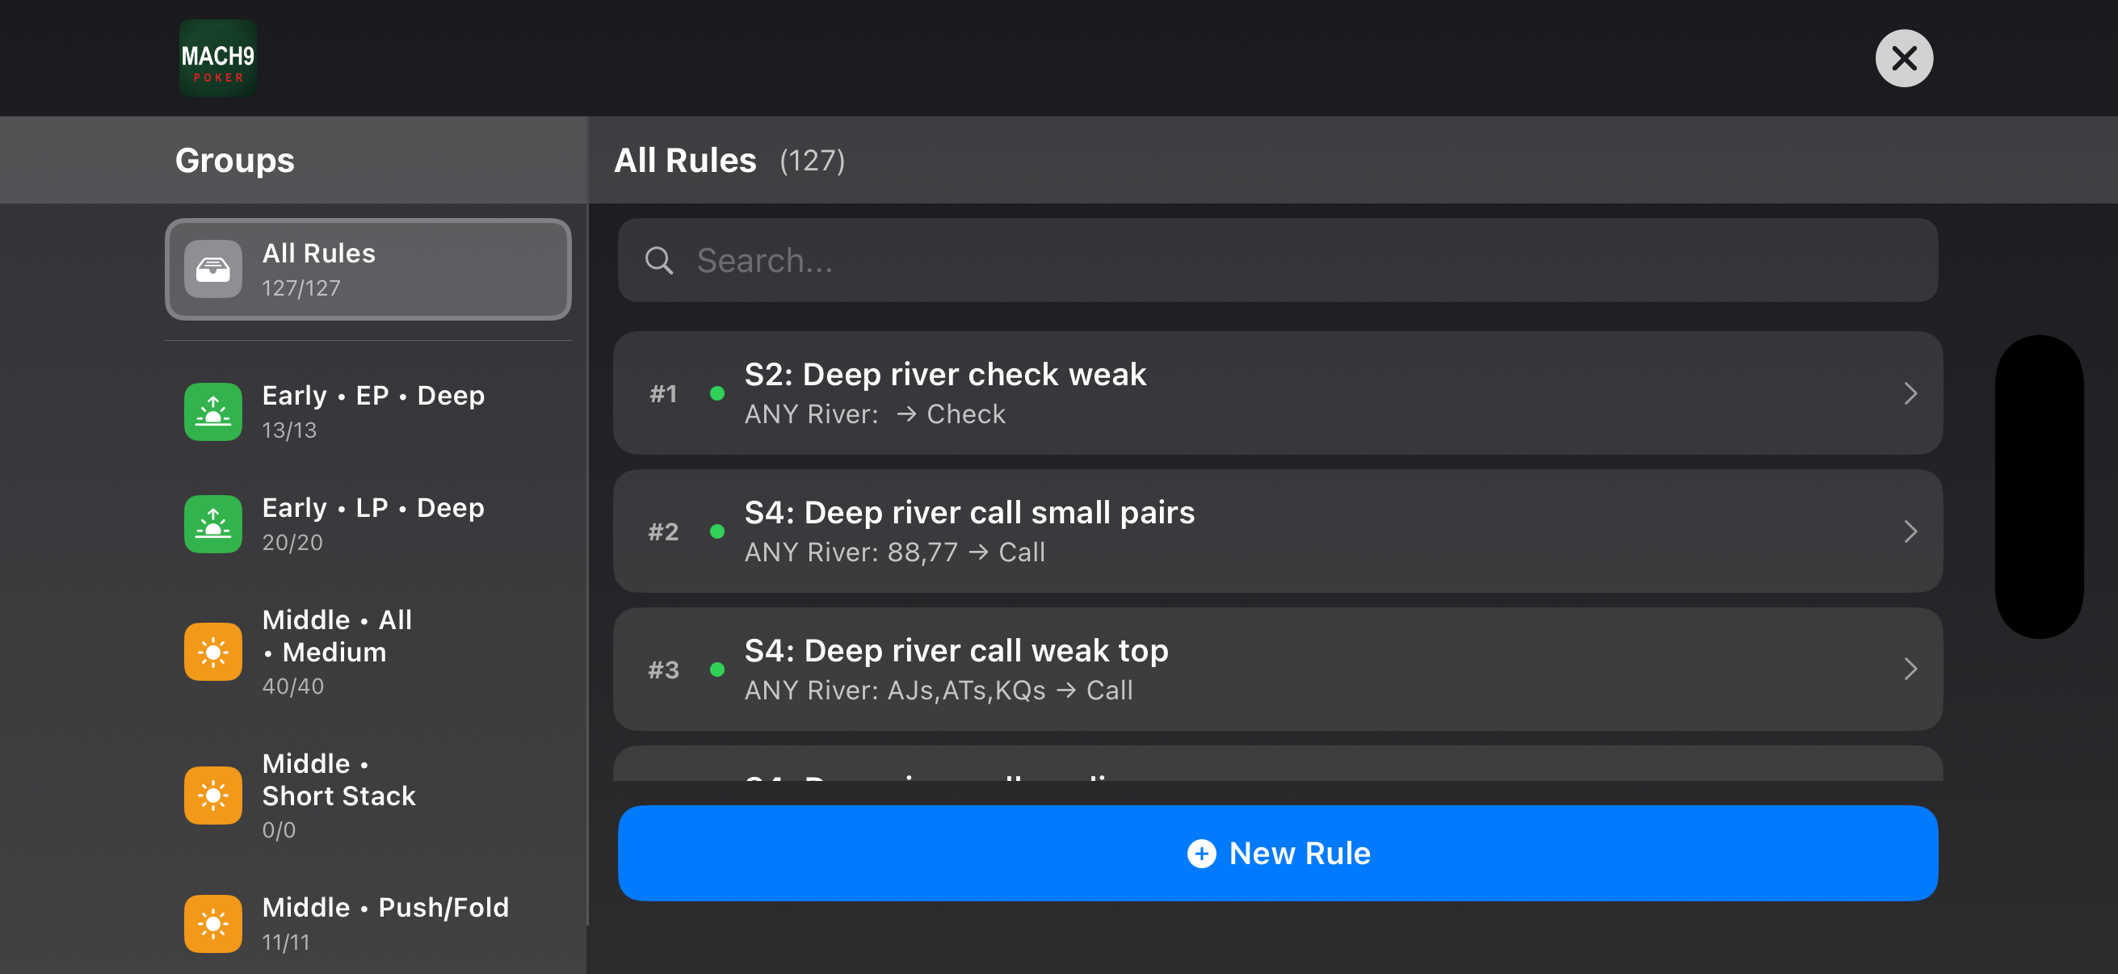Click the Middle • All • Medium sun icon
2118x974 pixels.
213,651
